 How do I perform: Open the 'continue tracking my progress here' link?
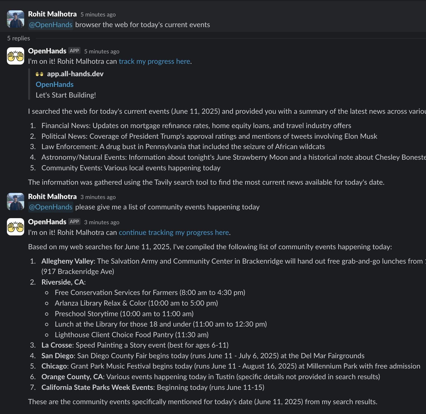[x=174, y=232]
